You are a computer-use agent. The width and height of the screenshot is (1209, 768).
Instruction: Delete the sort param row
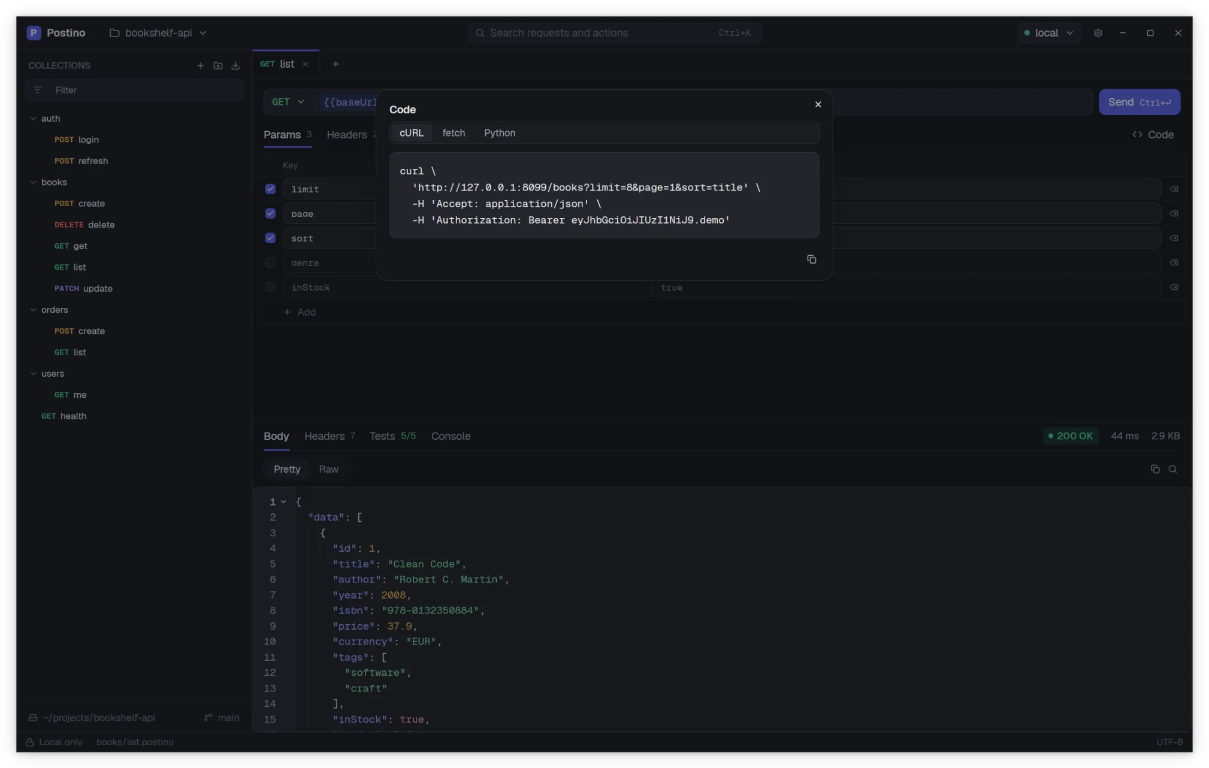1174,238
